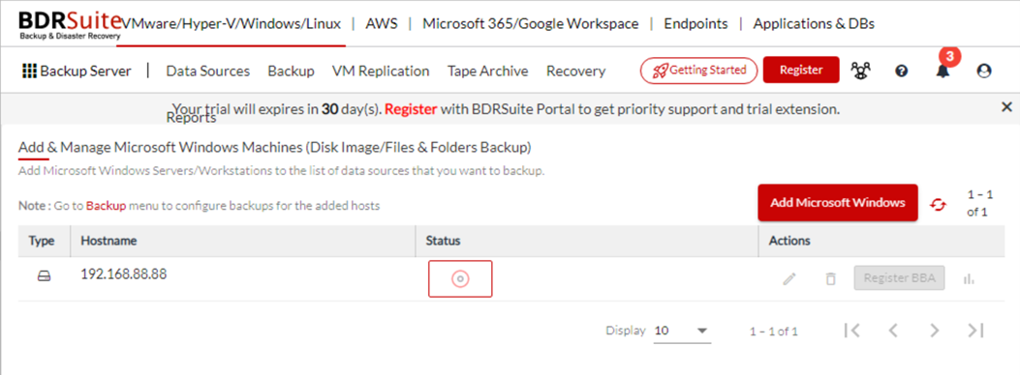Dismiss the trial expiry banner

click(x=1006, y=107)
